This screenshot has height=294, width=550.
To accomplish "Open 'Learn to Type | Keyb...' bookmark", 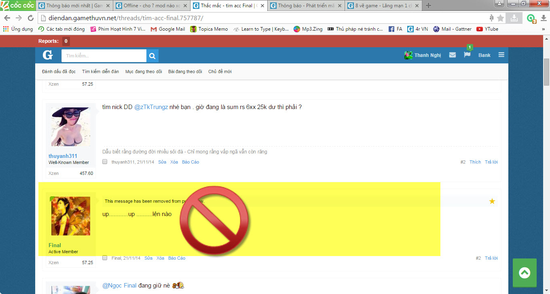I will (x=261, y=29).
